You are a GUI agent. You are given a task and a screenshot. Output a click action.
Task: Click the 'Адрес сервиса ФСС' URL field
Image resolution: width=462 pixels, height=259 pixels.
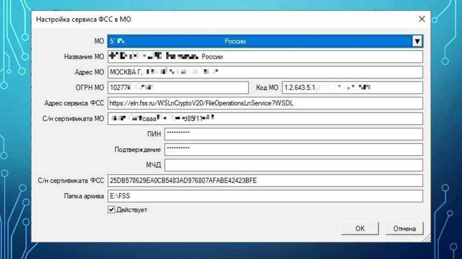point(264,103)
